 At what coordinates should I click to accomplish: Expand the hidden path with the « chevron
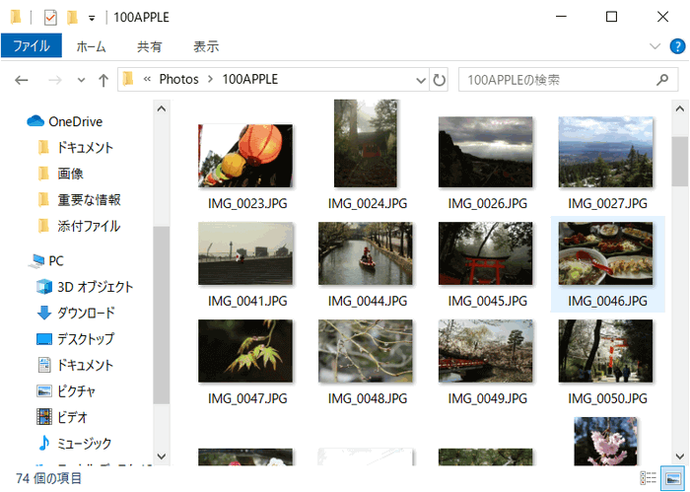pos(147,79)
